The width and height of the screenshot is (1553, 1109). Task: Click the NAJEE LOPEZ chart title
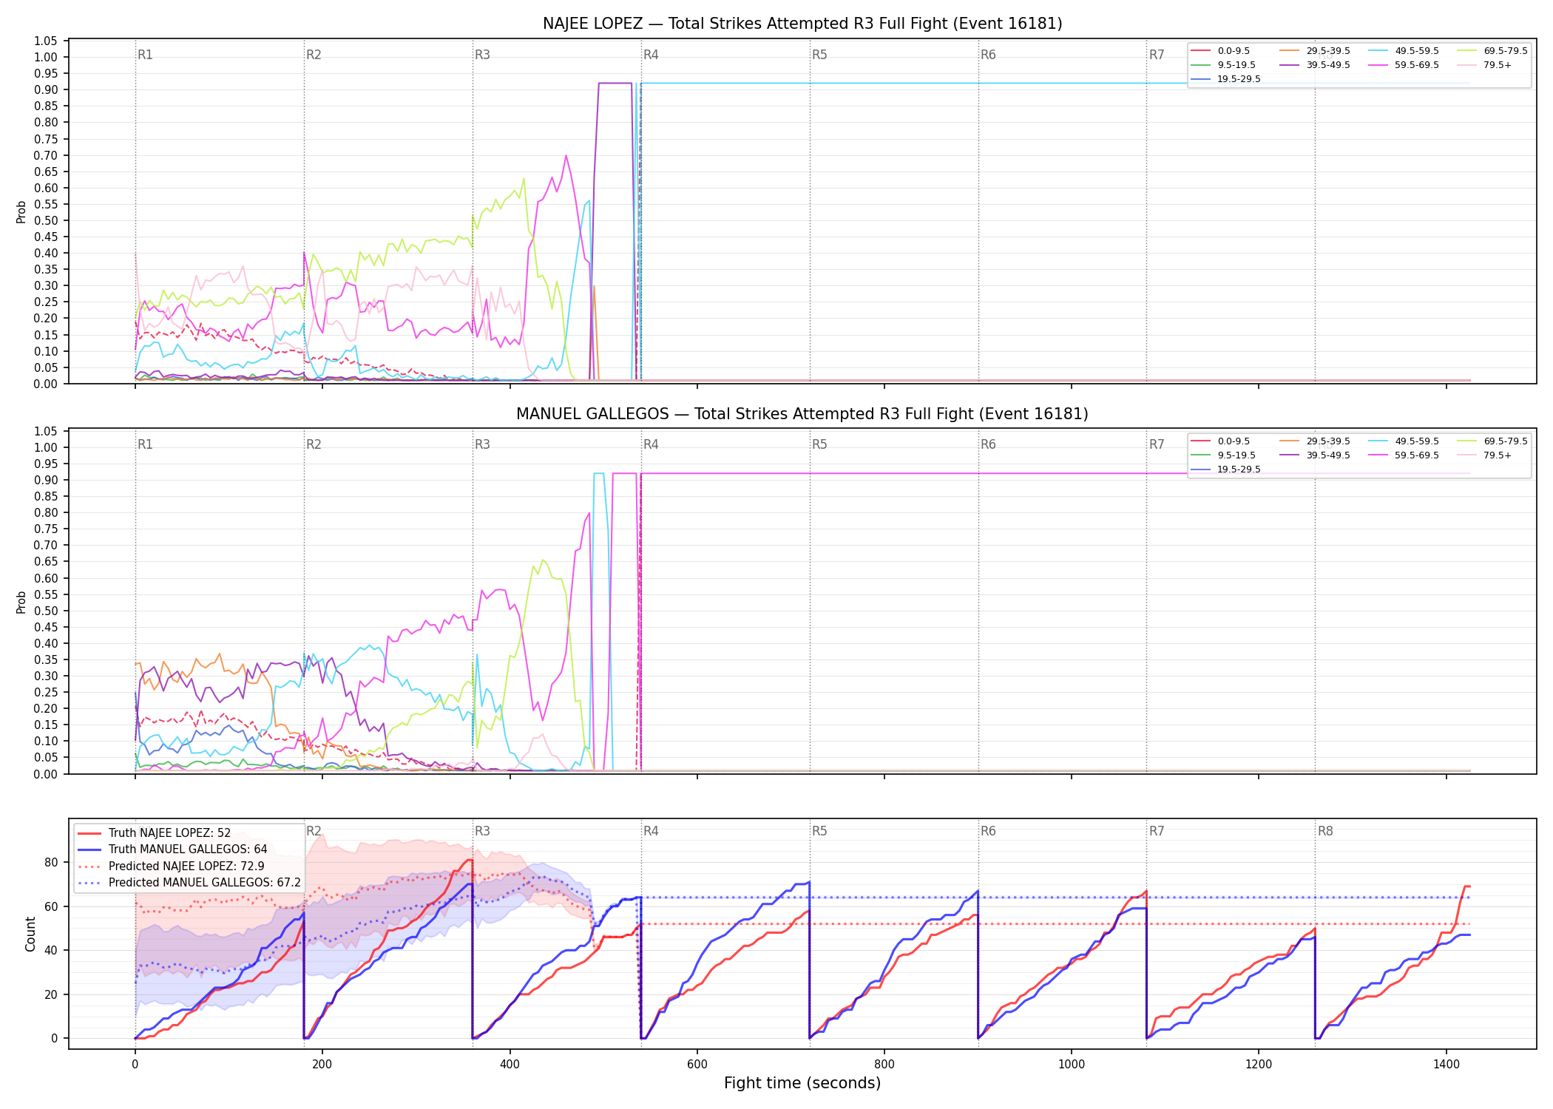tap(802, 24)
